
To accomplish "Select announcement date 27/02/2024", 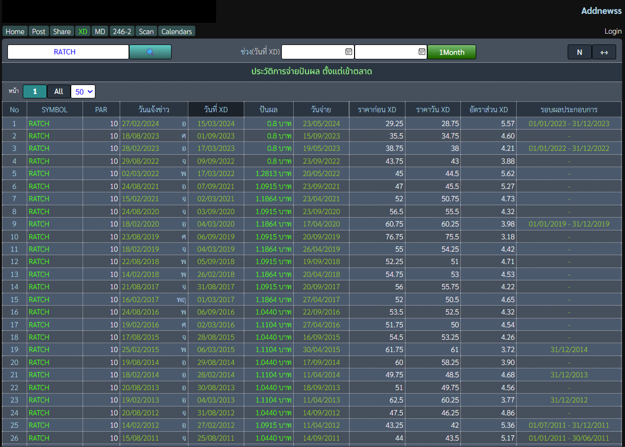I will [x=140, y=124].
